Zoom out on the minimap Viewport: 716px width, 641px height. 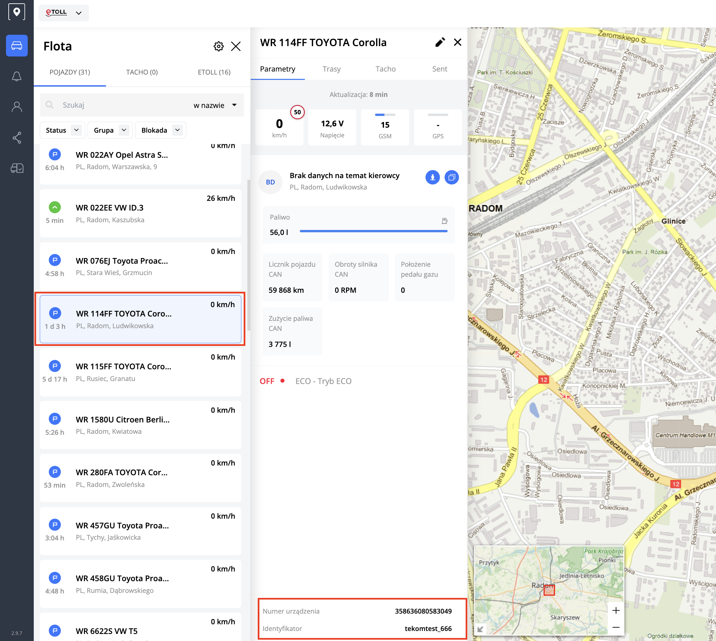pyautogui.click(x=616, y=627)
